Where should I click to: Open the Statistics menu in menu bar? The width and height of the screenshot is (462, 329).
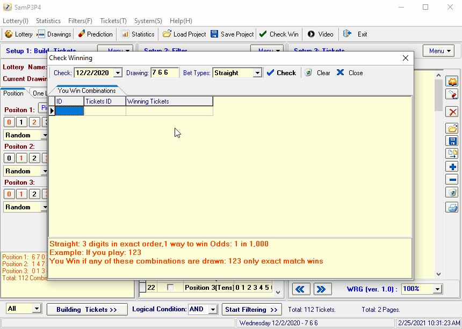[x=48, y=21]
